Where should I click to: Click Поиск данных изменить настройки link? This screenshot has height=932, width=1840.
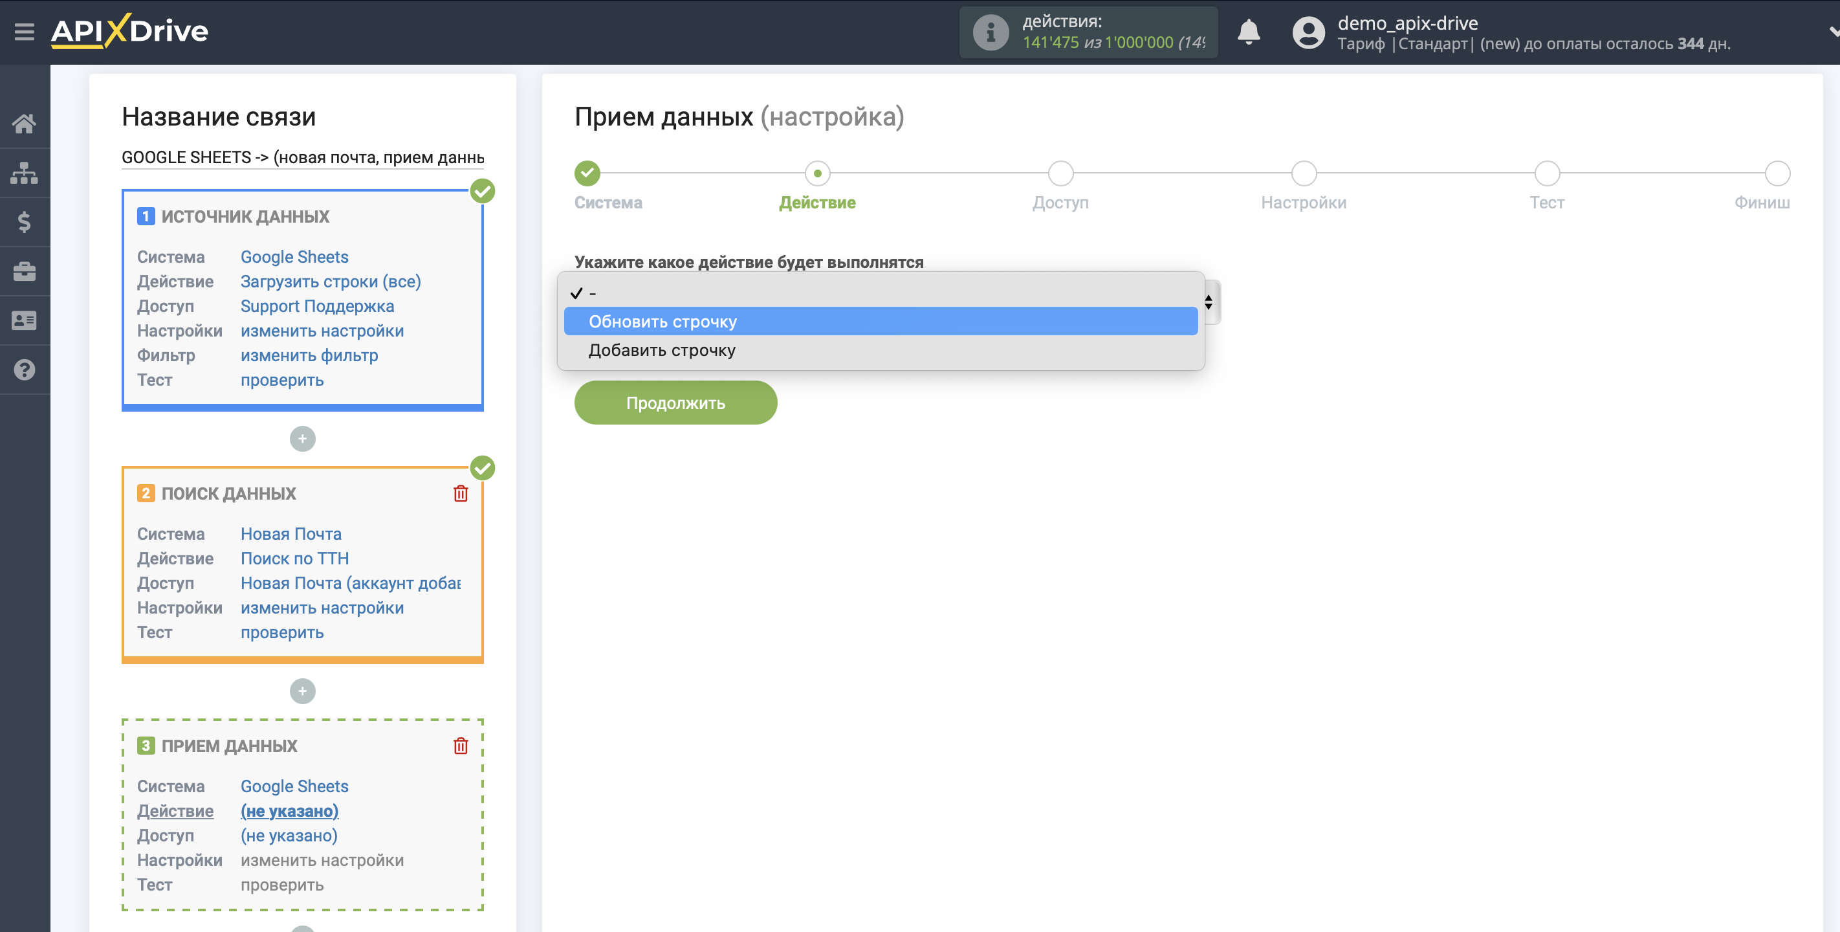322,608
